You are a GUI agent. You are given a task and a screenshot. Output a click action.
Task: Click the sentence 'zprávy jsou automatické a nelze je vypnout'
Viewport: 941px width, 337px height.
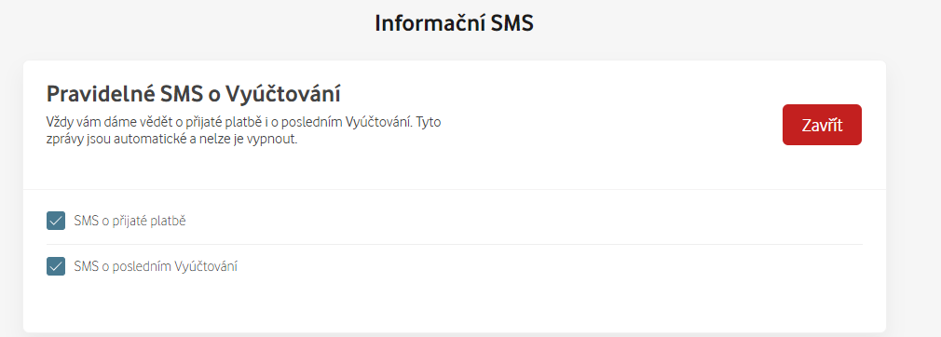point(171,141)
